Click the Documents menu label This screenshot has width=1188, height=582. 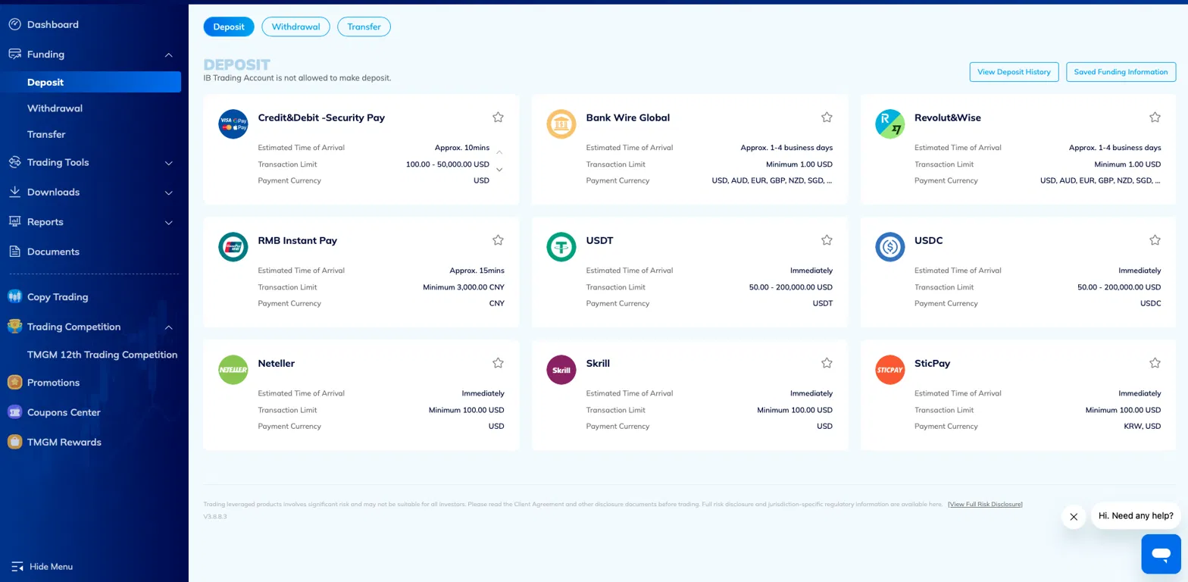click(x=53, y=252)
